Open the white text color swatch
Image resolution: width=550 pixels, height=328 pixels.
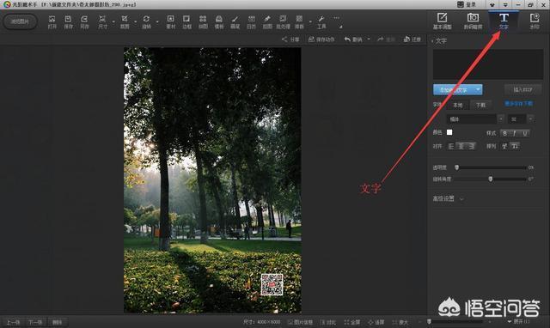tap(449, 132)
